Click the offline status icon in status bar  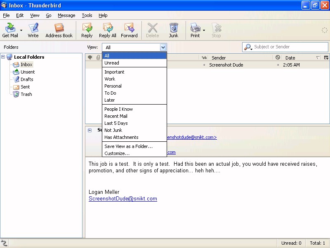tap(4, 243)
